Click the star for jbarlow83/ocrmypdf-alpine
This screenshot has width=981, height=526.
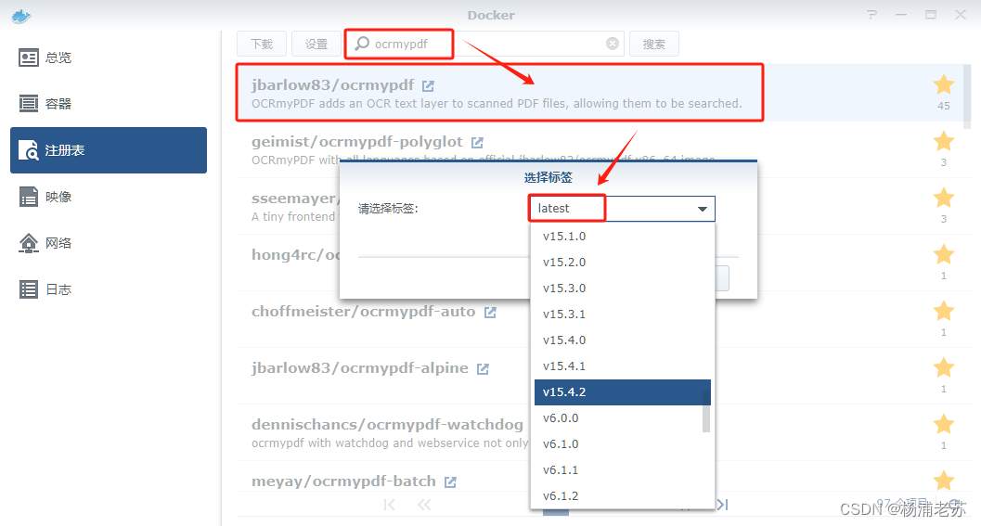point(944,367)
